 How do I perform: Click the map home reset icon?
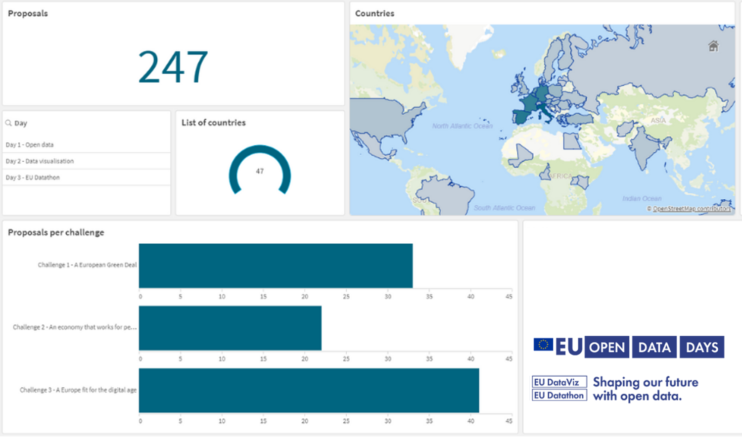[x=713, y=46]
